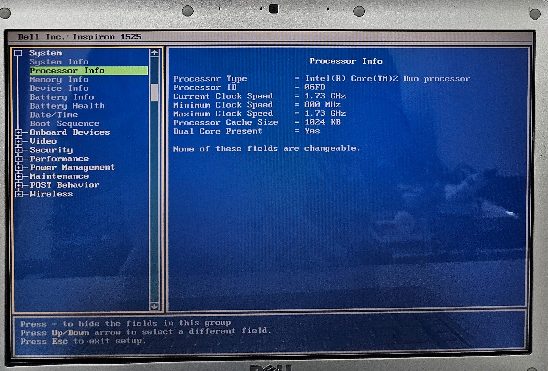The image size is (548, 371).
Task: Click the Processor Info heading
Action: (346, 61)
